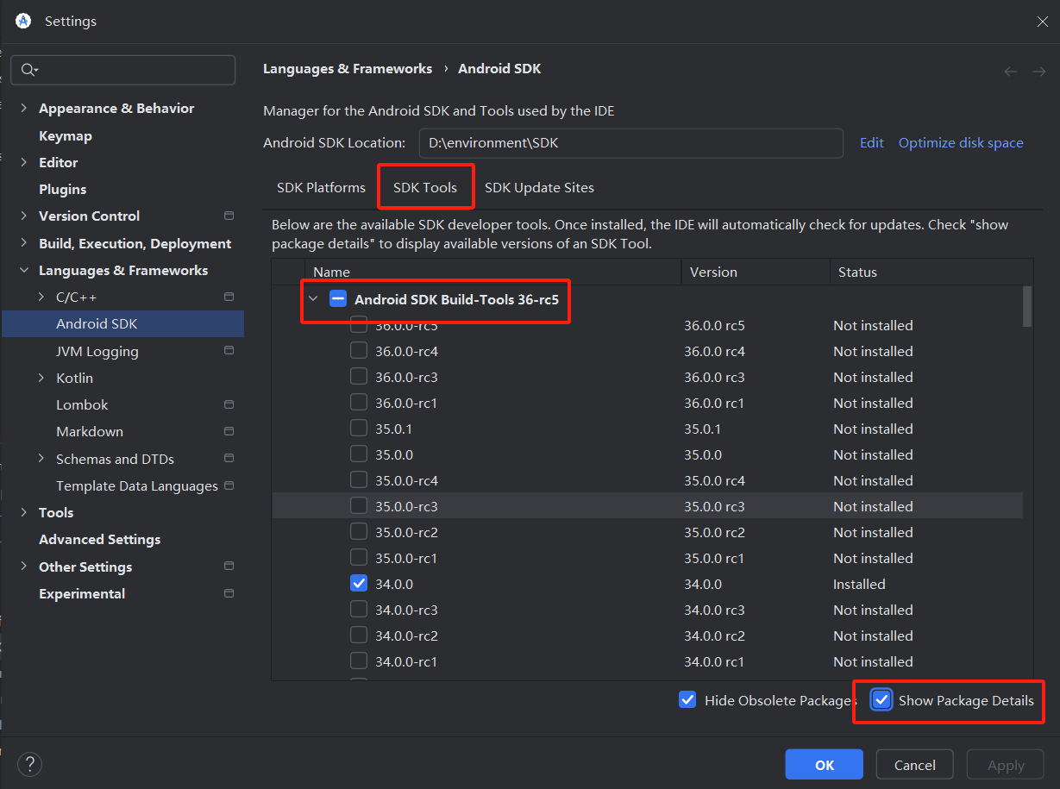Image resolution: width=1060 pixels, height=789 pixels.
Task: Toggle Hide Obsolete Packages checkbox
Action: coord(687,700)
